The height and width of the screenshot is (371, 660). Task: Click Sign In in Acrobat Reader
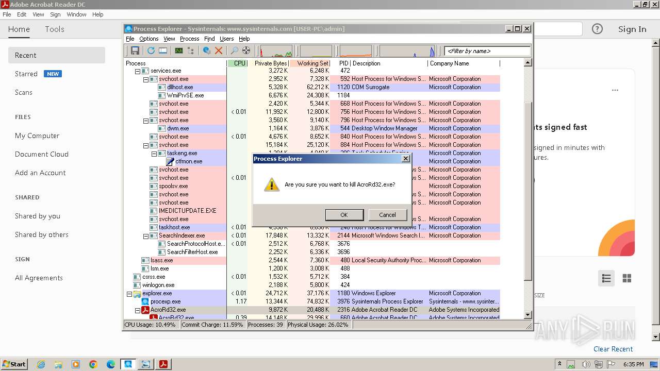632,29
